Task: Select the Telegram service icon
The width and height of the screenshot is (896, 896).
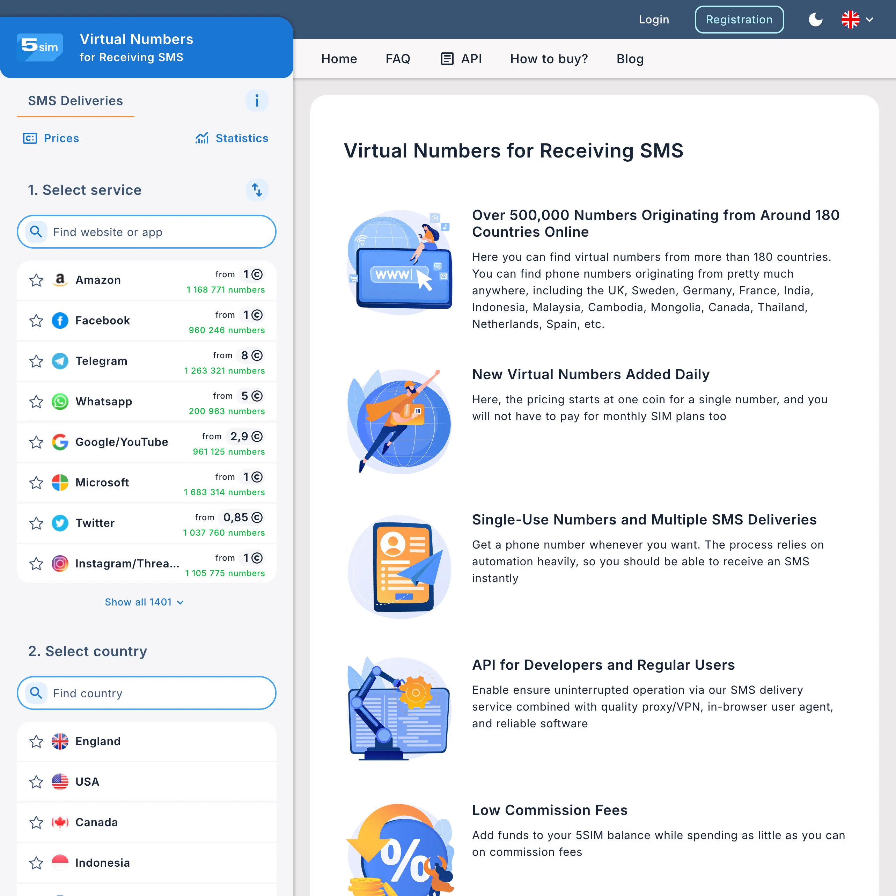Action: click(60, 361)
